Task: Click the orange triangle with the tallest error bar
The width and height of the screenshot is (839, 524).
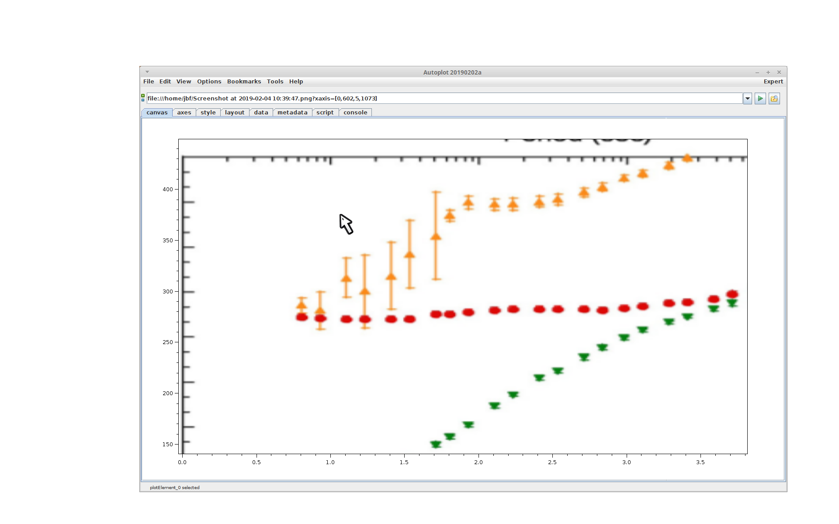Action: pyautogui.click(x=436, y=236)
